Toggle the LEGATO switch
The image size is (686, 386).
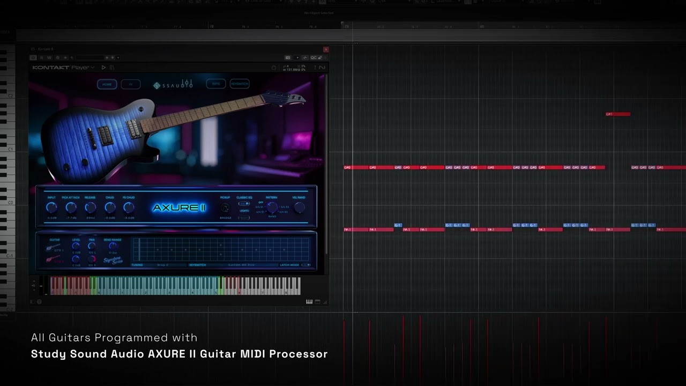coord(244,218)
